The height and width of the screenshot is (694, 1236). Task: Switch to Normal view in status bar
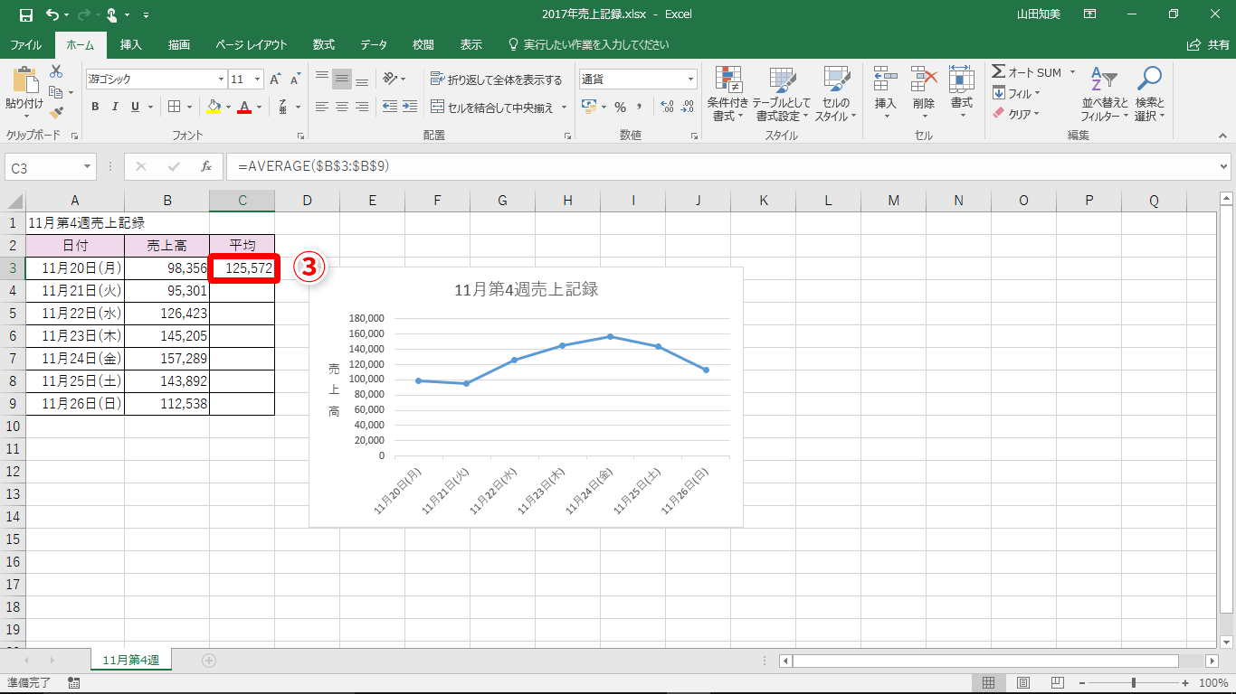click(x=989, y=683)
